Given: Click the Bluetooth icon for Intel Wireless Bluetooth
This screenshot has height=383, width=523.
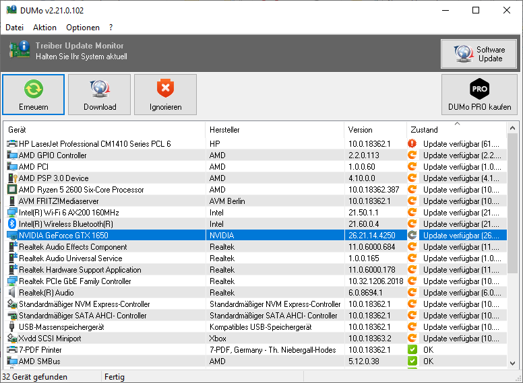Looking at the screenshot, I should pos(12,224).
